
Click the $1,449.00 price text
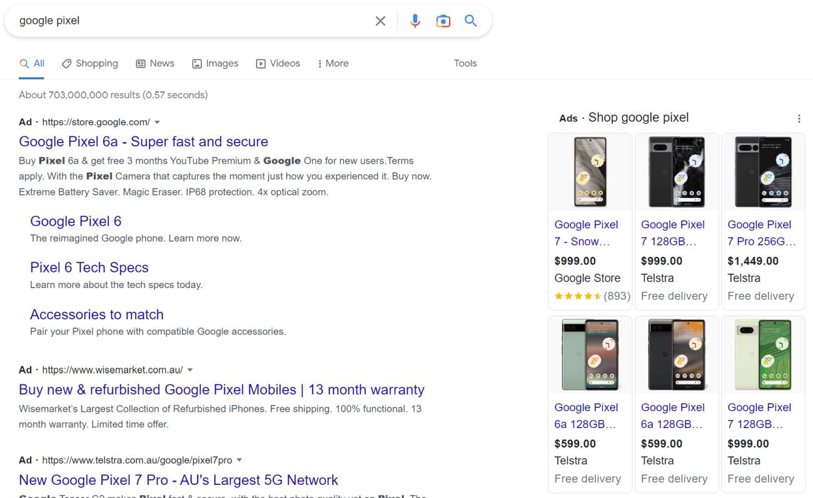(x=753, y=261)
